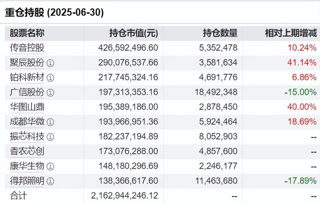
Task: Click the 持仓数量 column header
Action: tap(220, 34)
